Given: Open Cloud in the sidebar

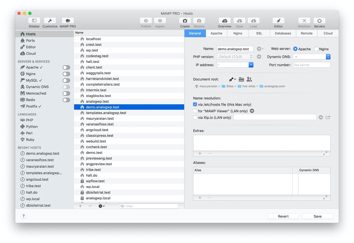Looking at the screenshot, I should [x=31, y=53].
